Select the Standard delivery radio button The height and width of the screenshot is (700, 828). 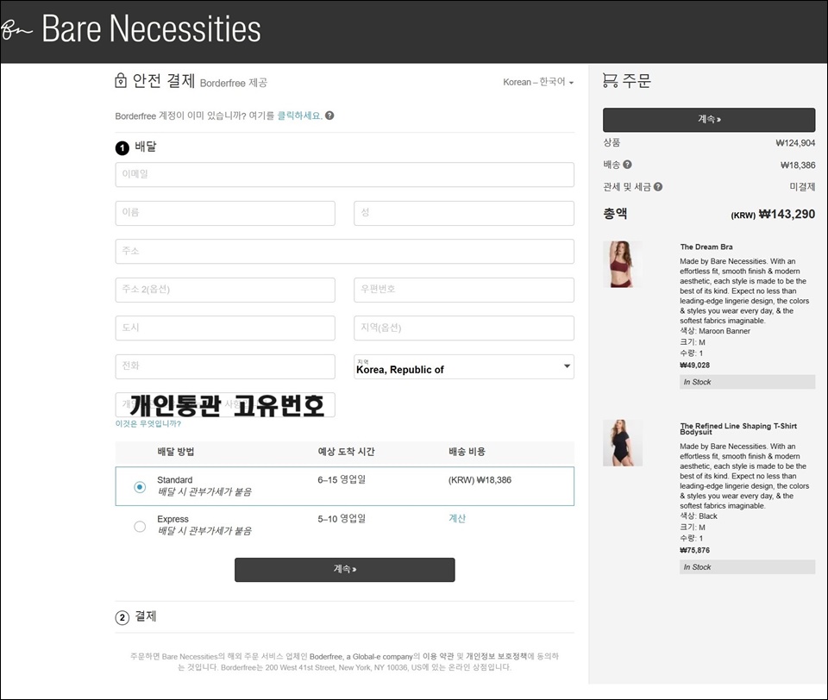(x=140, y=487)
